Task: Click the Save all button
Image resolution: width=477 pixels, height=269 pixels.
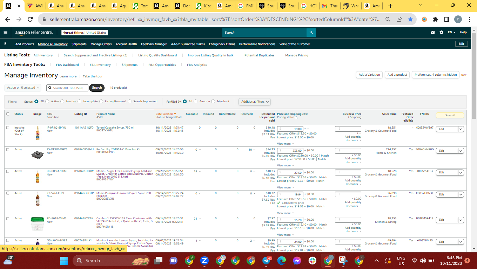Action: click(x=450, y=115)
